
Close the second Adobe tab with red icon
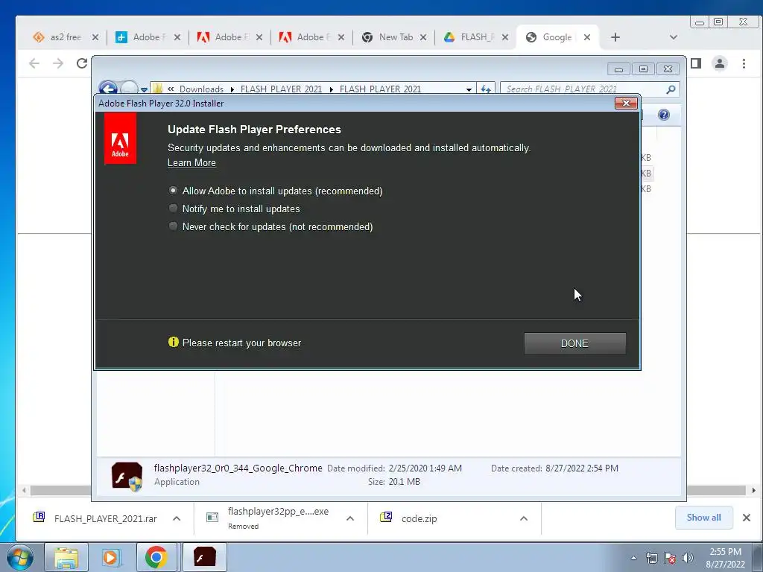click(x=341, y=37)
